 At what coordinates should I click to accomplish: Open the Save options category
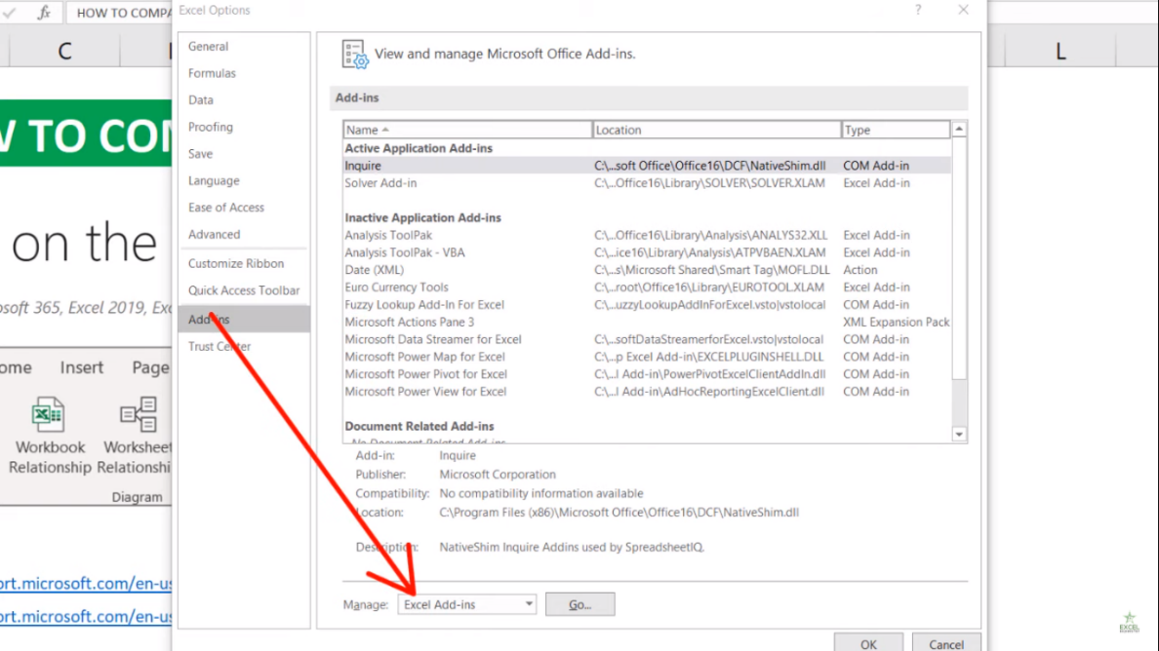pos(243,154)
